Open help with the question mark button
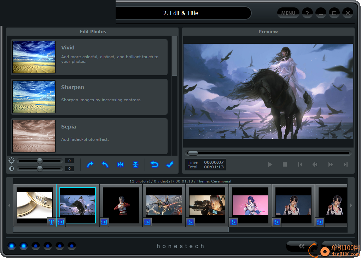The width and height of the screenshot is (361, 258). (x=307, y=13)
